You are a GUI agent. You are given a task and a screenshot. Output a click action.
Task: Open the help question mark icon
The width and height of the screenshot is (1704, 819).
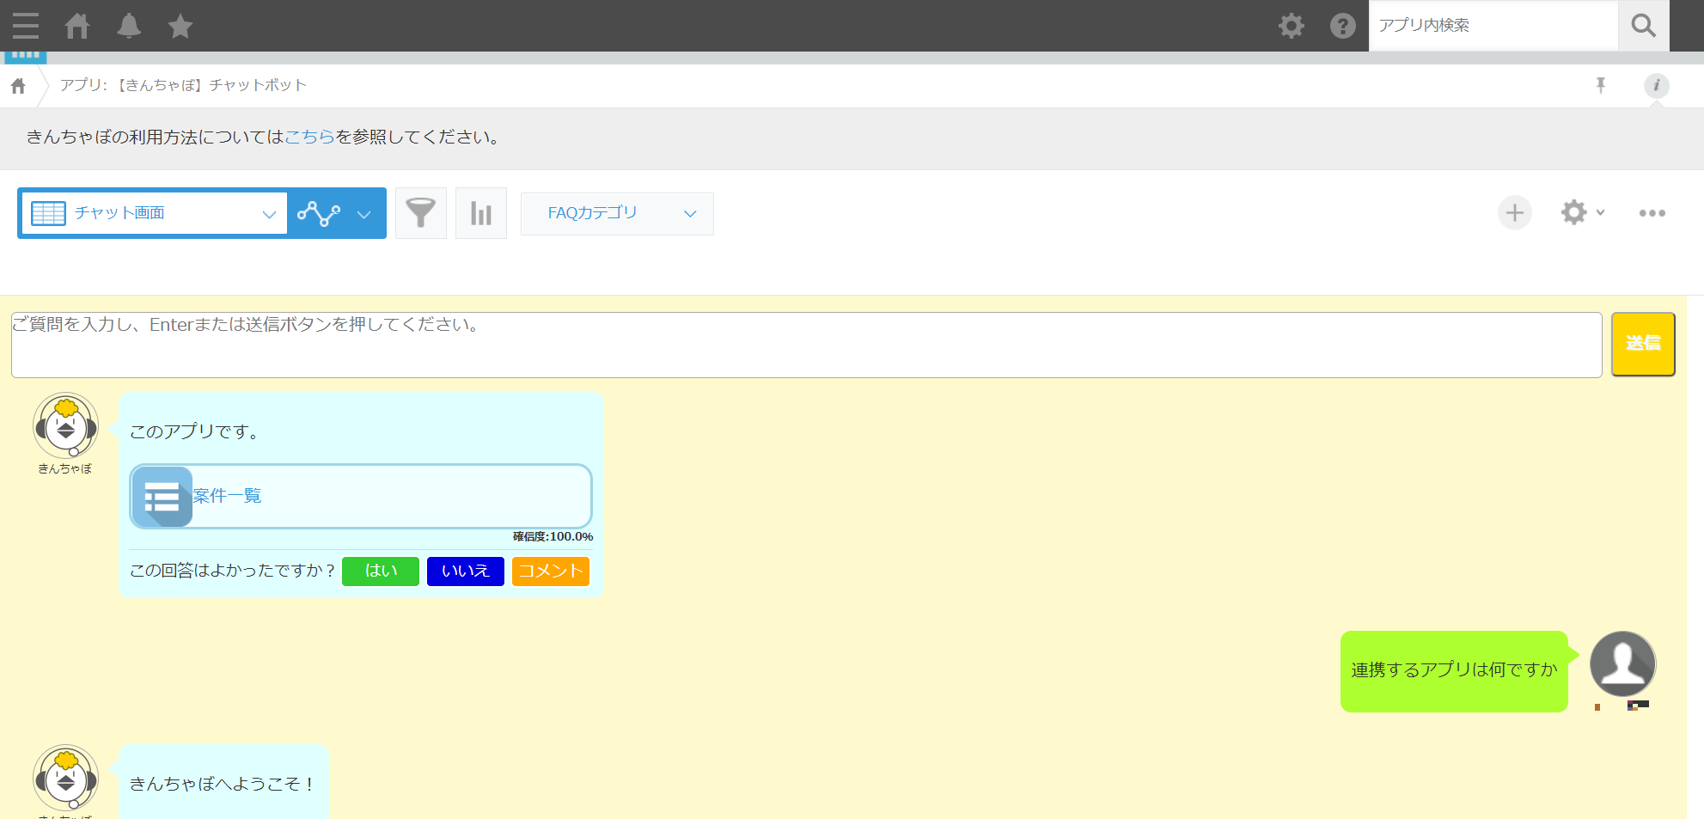pos(1342,26)
